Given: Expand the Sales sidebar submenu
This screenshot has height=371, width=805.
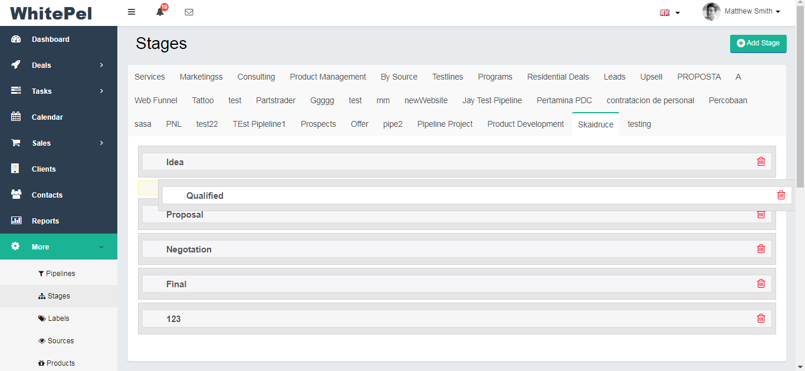Looking at the screenshot, I should point(59,143).
